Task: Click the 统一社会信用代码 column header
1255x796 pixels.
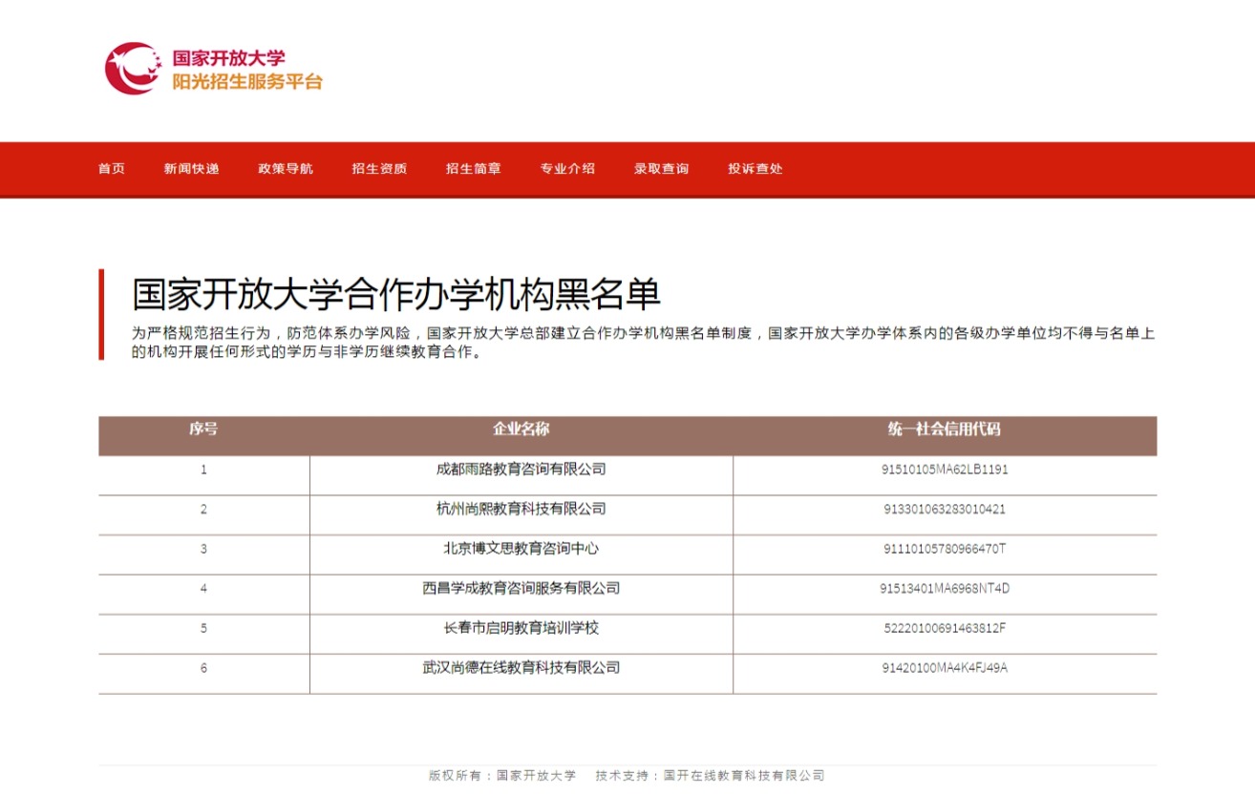Action: click(x=945, y=429)
